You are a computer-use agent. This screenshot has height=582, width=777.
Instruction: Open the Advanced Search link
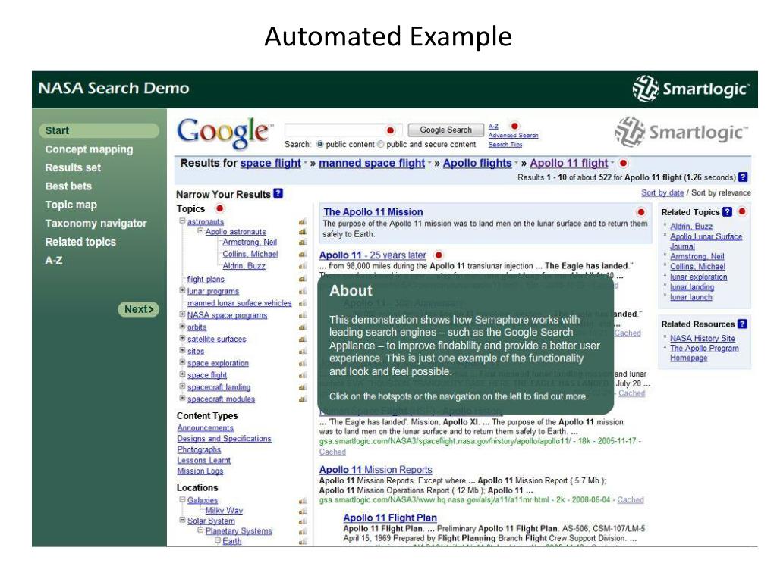click(x=514, y=135)
